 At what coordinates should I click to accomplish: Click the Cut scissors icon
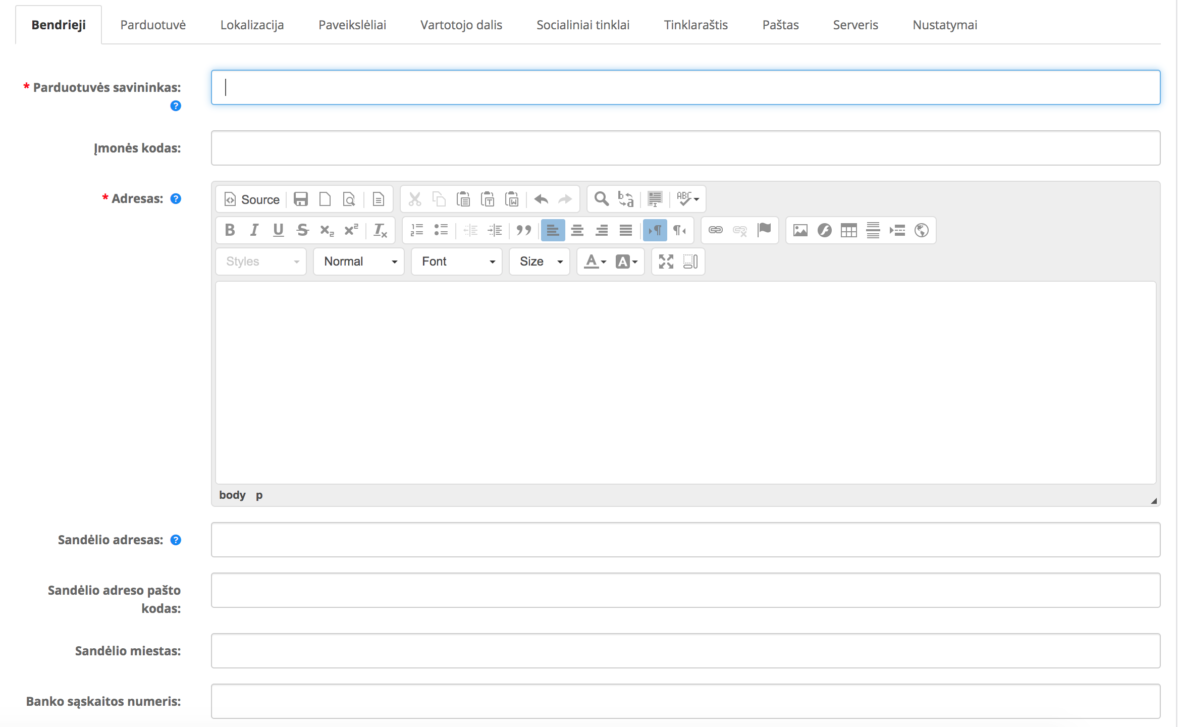(415, 199)
